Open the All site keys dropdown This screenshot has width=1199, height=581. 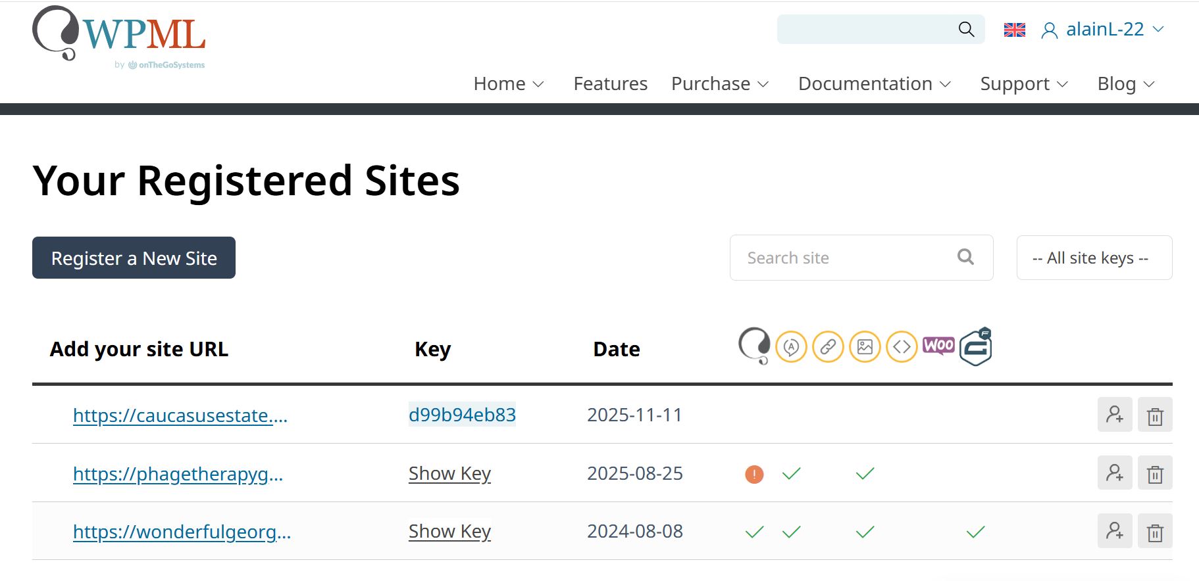click(x=1094, y=258)
